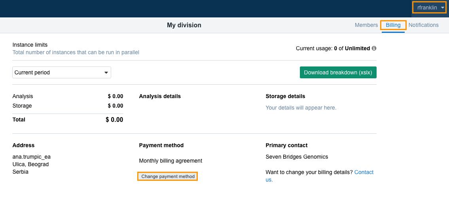Open the Current period dropdown
449x199 pixels.
click(x=62, y=72)
